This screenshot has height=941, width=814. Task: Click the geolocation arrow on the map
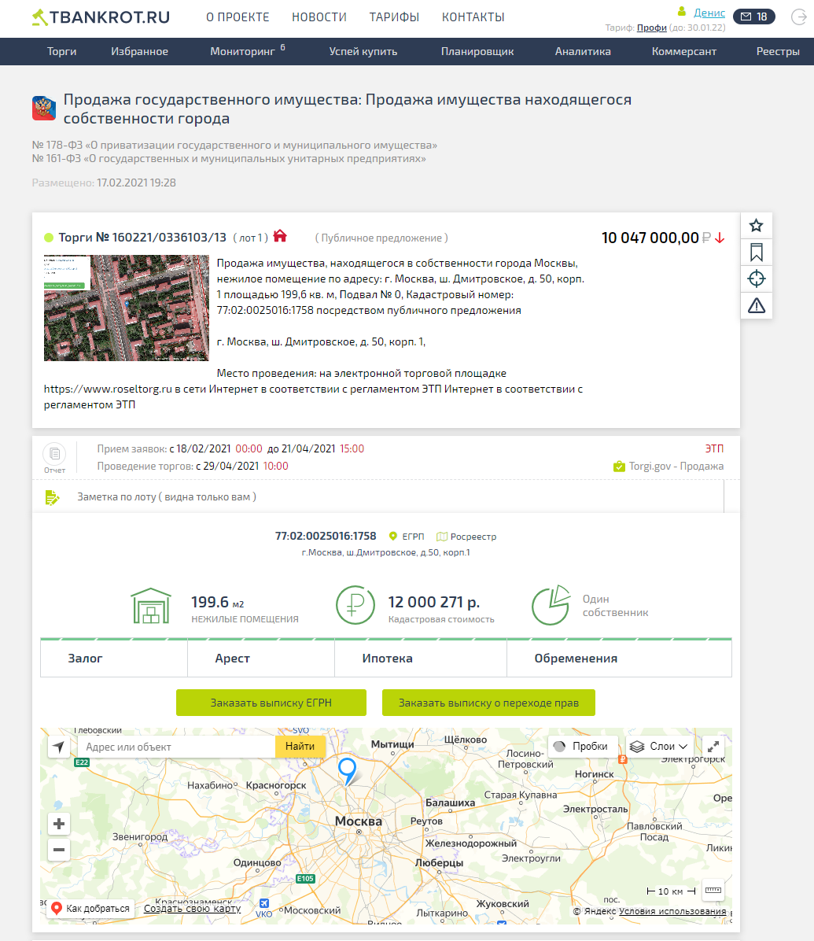59,747
